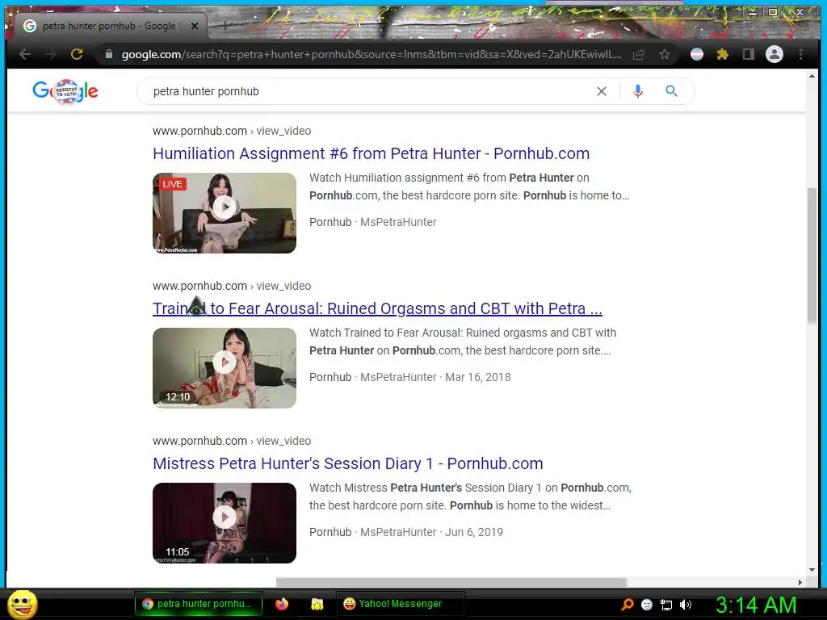Click the scroll-down arrow of the page scrollbar

(812, 570)
